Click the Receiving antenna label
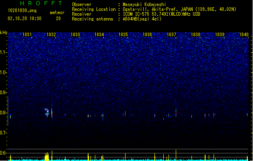 pyautogui.click(x=93, y=19)
